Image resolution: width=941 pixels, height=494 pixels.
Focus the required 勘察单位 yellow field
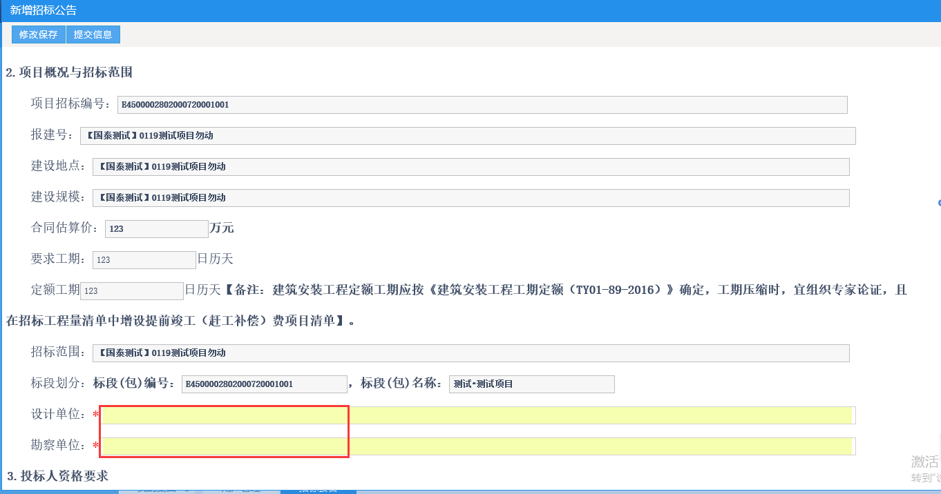point(477,446)
